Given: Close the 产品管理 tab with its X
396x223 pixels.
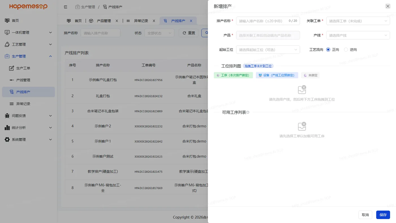Looking at the screenshot, I should 117,21.
